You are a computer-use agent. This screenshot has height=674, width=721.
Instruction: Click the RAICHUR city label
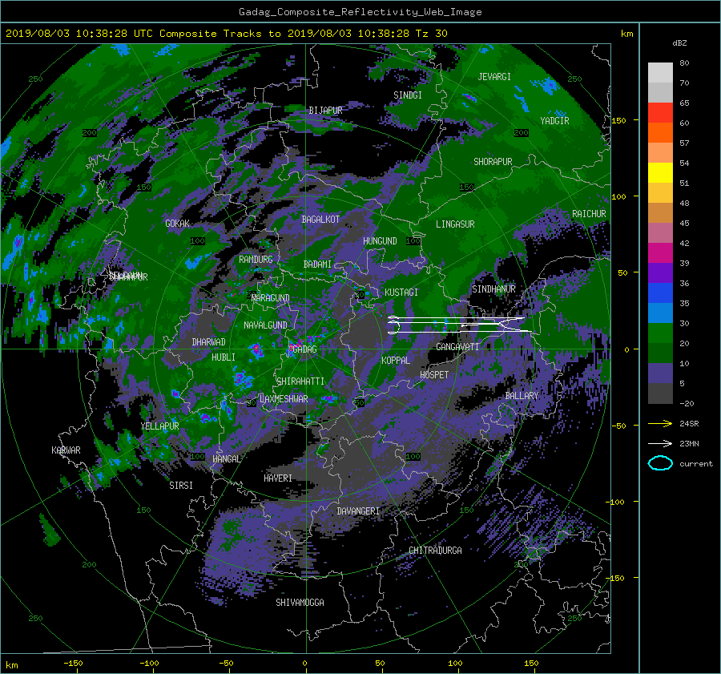pyautogui.click(x=589, y=214)
